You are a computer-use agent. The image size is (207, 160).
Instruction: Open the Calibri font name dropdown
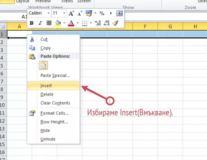pos(49,13)
